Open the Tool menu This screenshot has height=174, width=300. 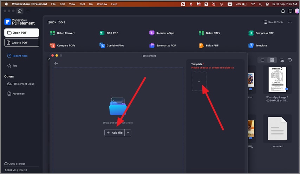click(x=82, y=4)
